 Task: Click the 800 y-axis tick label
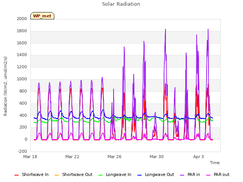[x=23, y=91]
